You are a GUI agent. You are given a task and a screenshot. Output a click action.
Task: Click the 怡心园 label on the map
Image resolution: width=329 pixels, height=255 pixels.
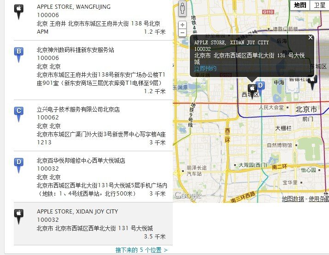click(x=308, y=170)
